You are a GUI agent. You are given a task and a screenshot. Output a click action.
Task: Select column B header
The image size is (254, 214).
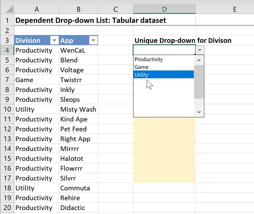click(78, 10)
